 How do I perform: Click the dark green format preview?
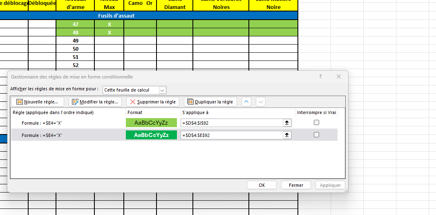(151, 135)
